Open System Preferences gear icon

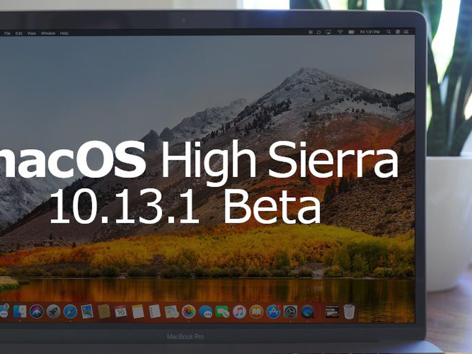290,312
